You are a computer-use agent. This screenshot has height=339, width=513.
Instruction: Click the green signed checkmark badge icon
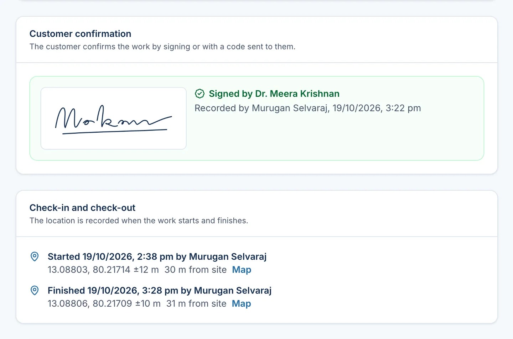pyautogui.click(x=199, y=94)
